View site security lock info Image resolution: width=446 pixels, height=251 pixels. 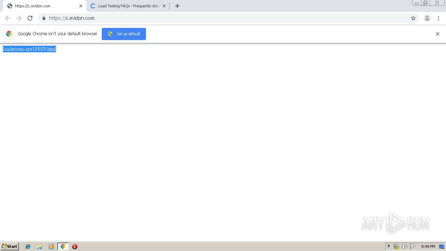[x=44, y=18]
